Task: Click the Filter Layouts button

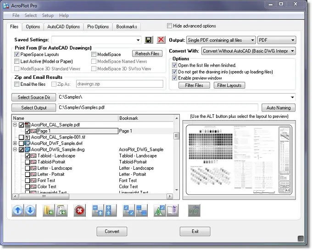Action: (x=229, y=85)
